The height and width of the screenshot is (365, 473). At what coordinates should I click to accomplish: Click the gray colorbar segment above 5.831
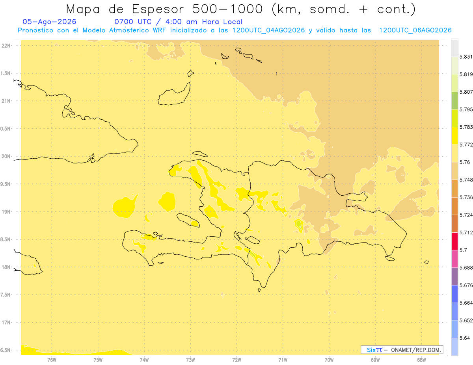[454, 48]
